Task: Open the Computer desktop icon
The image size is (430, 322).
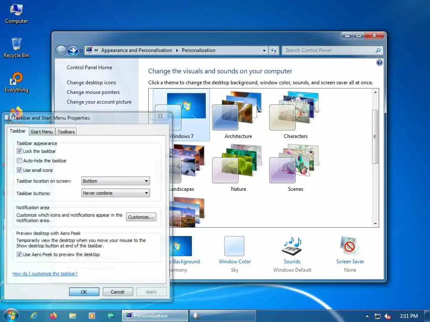Action: click(16, 14)
